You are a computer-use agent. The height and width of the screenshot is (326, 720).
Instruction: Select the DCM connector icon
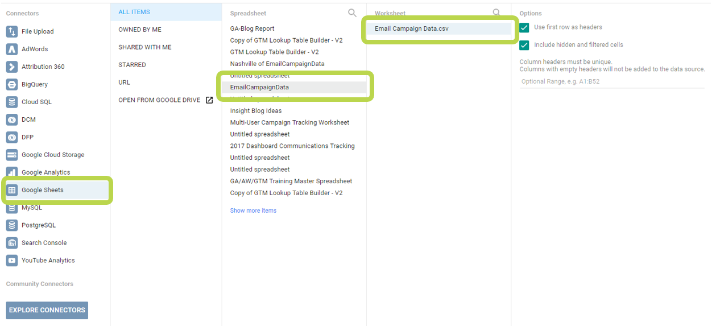(x=11, y=119)
